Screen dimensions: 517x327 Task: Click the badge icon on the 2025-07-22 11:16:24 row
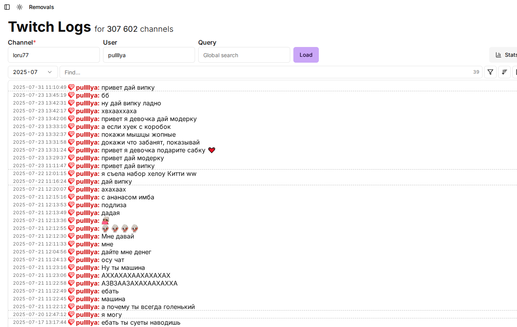tap(71, 181)
